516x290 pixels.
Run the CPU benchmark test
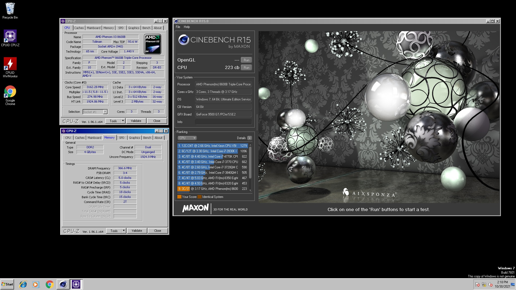pos(246,68)
